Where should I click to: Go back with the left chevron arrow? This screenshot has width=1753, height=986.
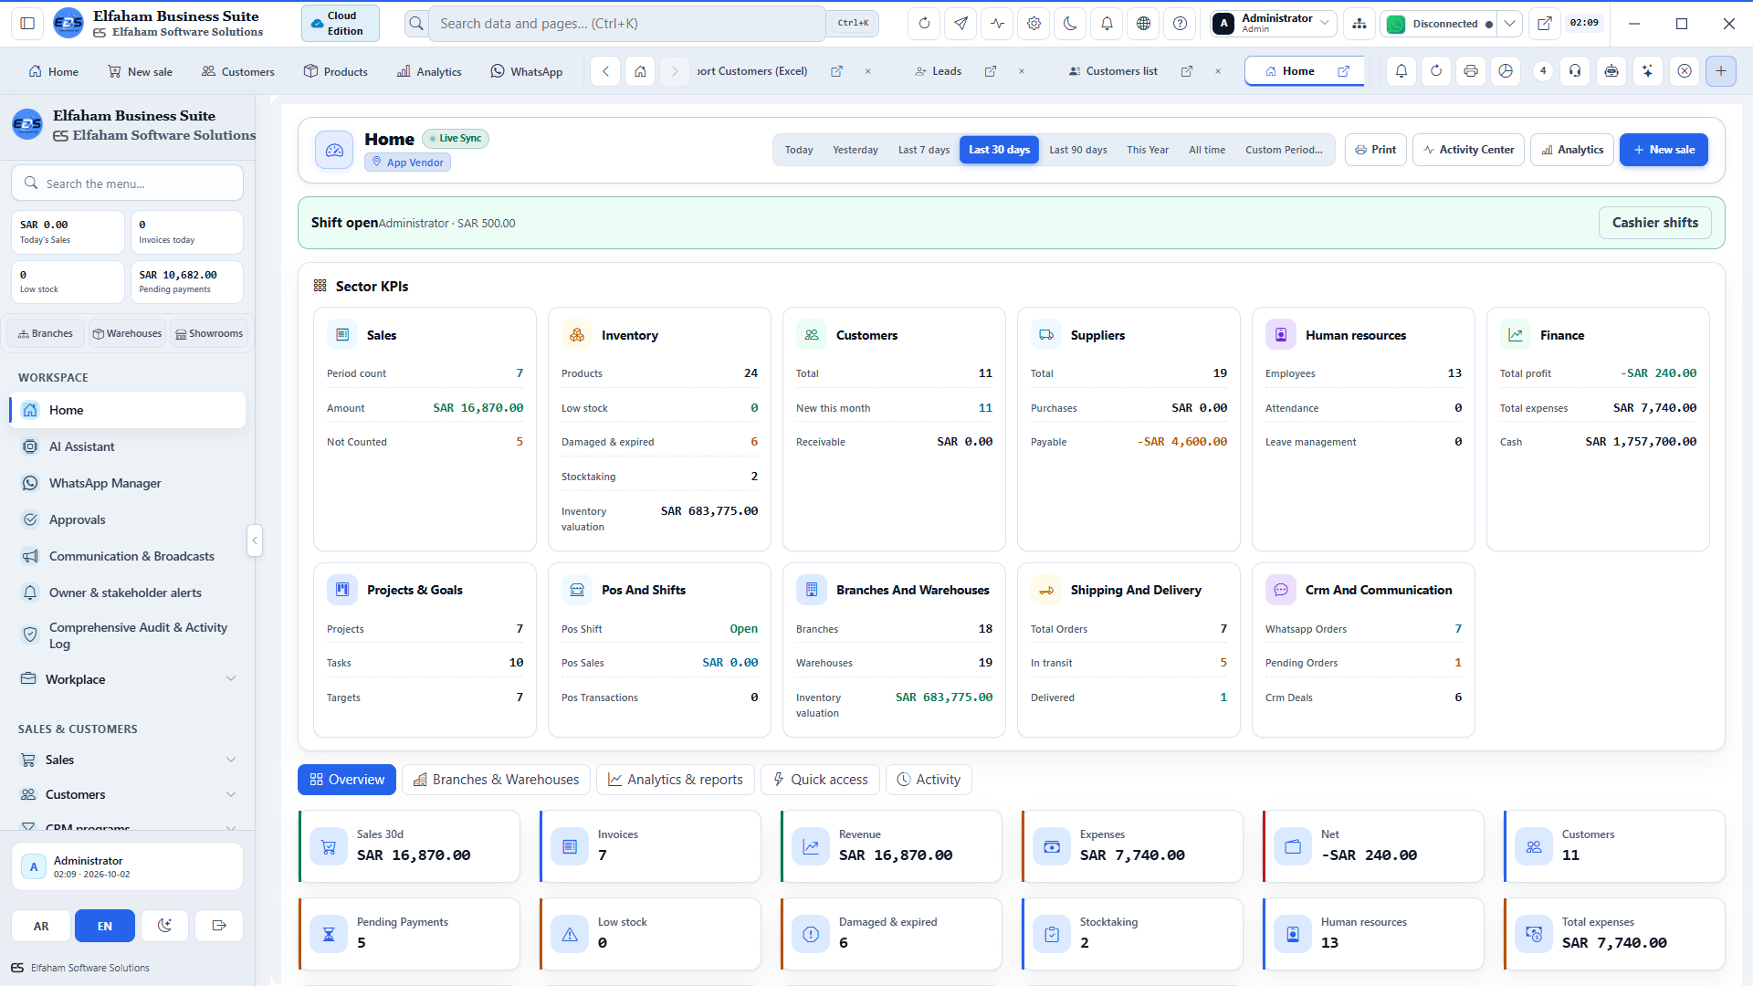[x=605, y=71]
